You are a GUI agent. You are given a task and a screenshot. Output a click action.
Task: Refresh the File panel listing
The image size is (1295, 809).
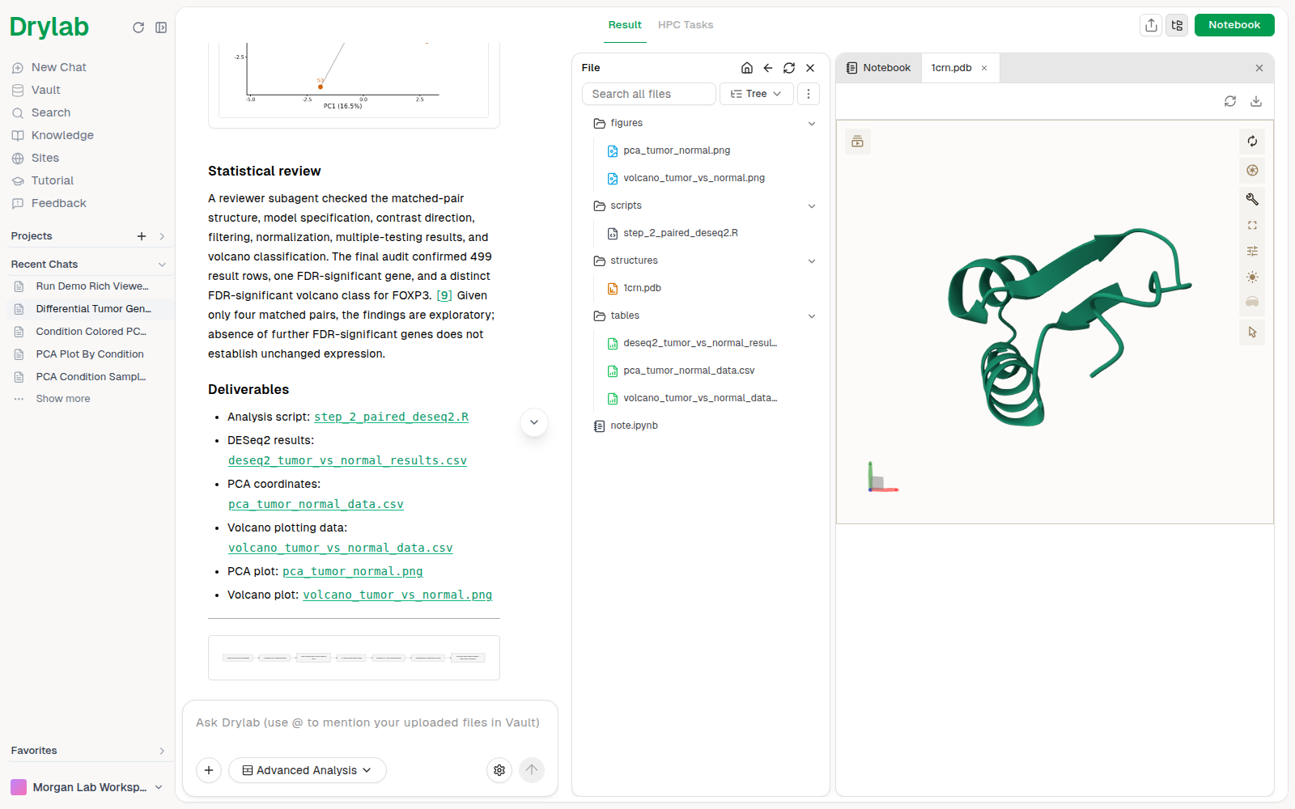[x=789, y=68]
